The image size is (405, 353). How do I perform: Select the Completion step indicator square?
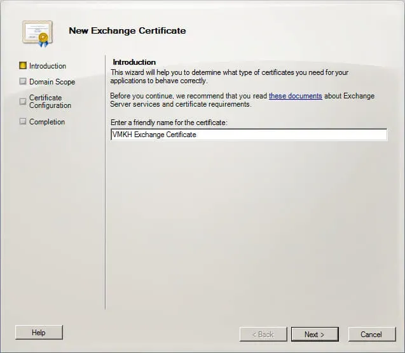click(x=23, y=121)
